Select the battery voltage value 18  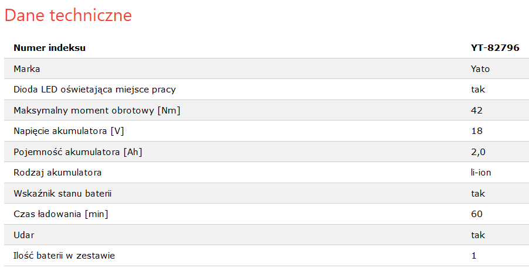coord(476,131)
